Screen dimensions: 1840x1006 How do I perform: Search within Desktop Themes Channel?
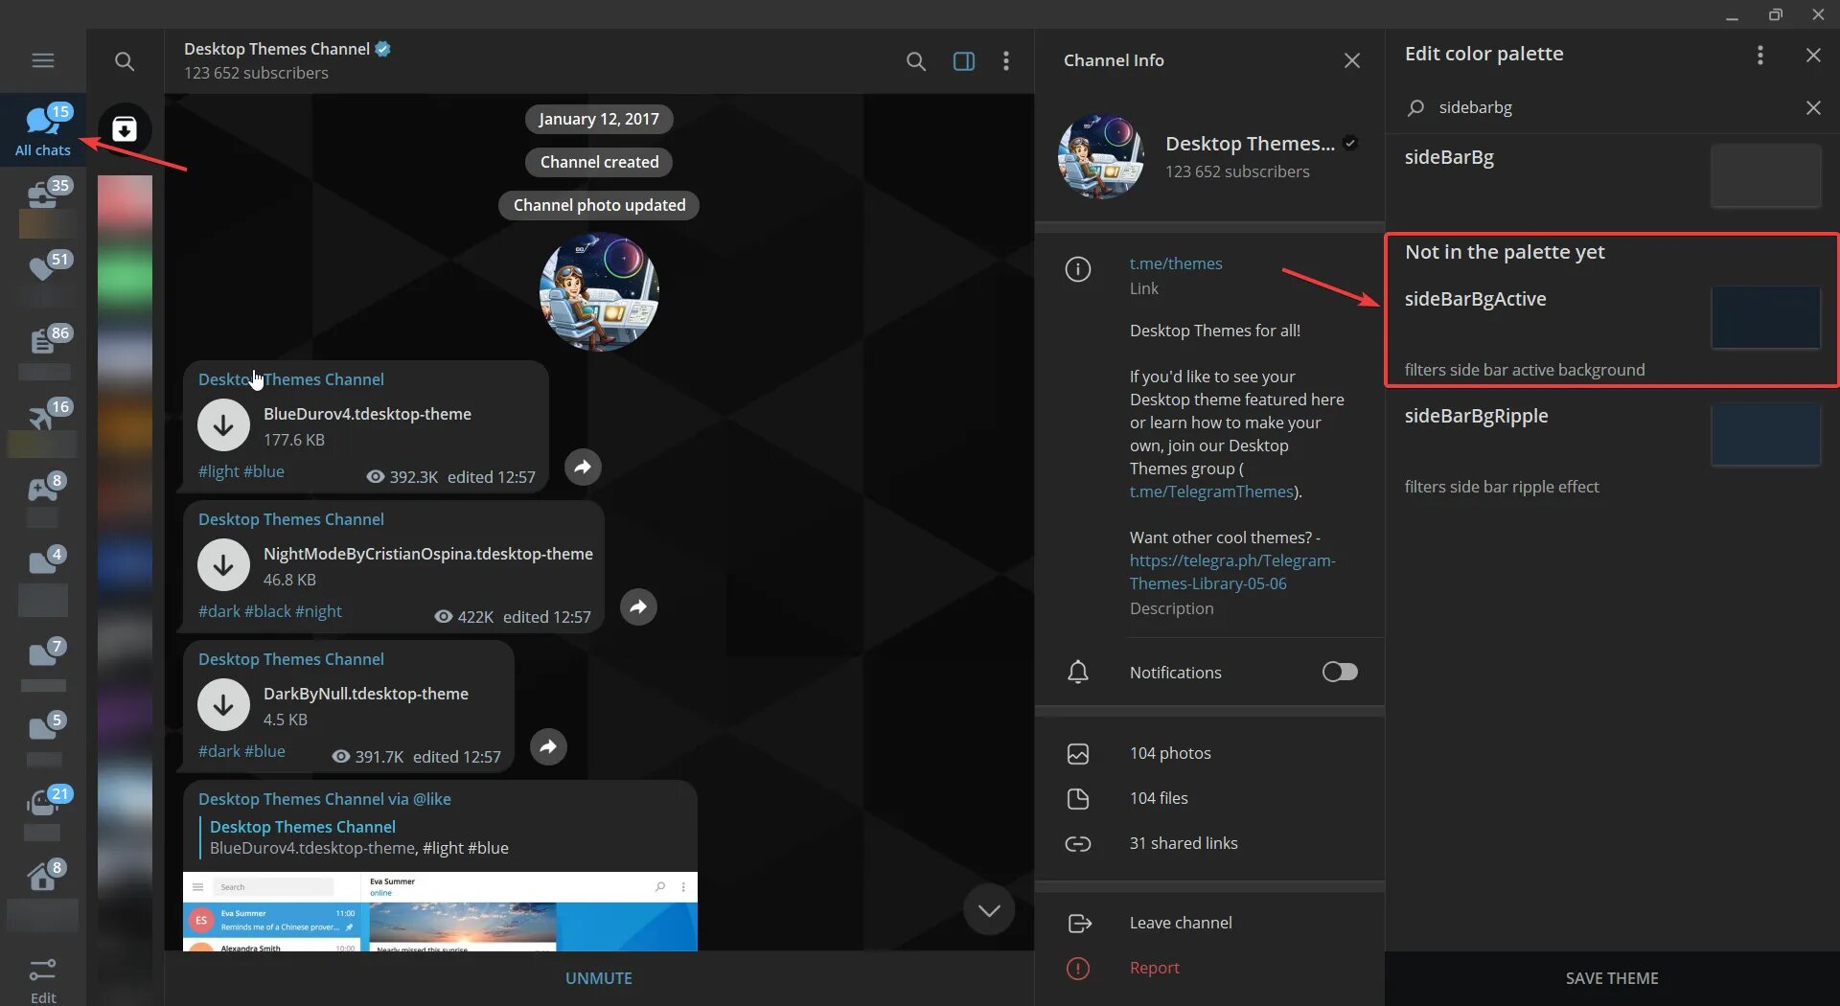pos(916,61)
